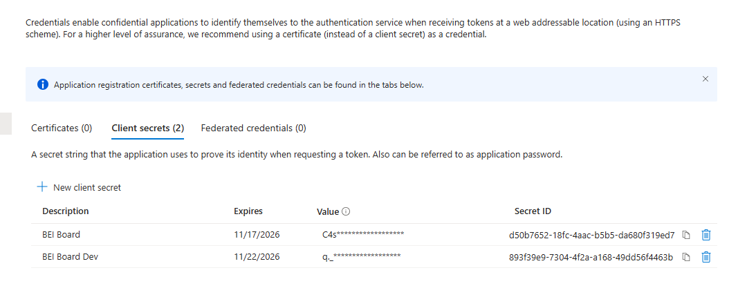Click the secret ID starting with 893f39e9
Image resolution: width=756 pixels, height=306 pixels.
click(591, 257)
